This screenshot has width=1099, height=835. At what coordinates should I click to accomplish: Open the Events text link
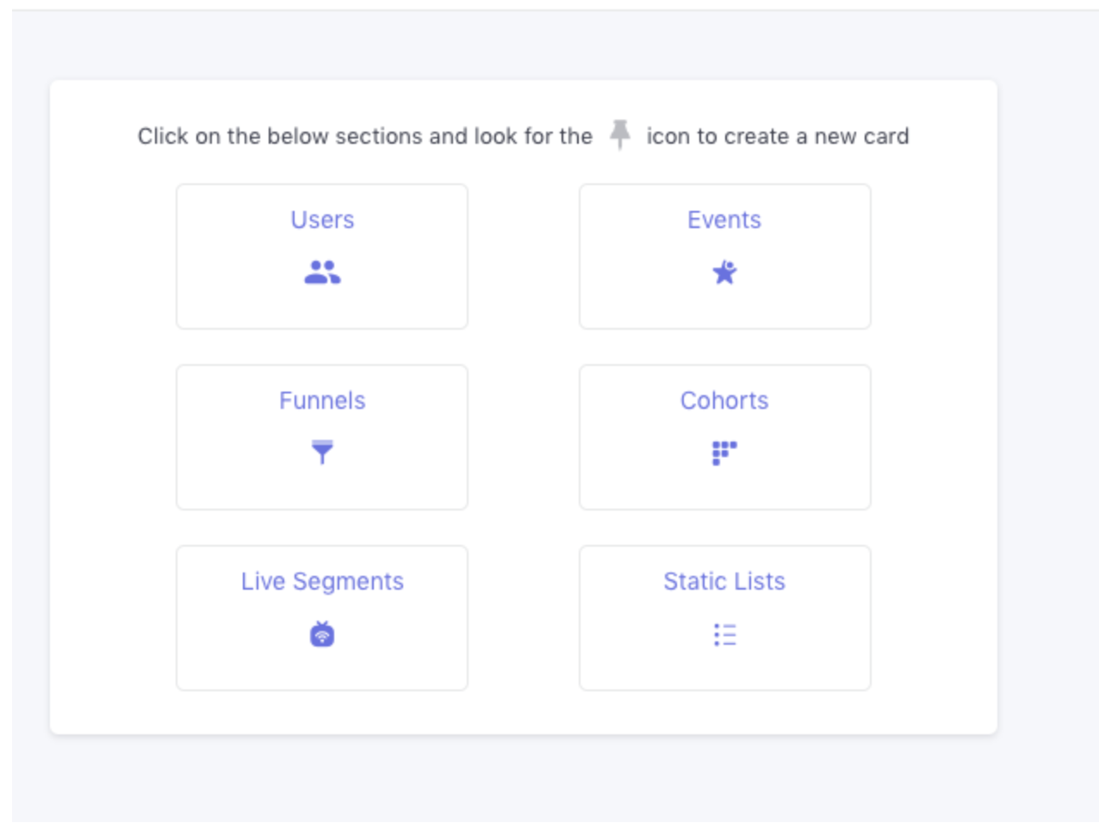tap(724, 220)
